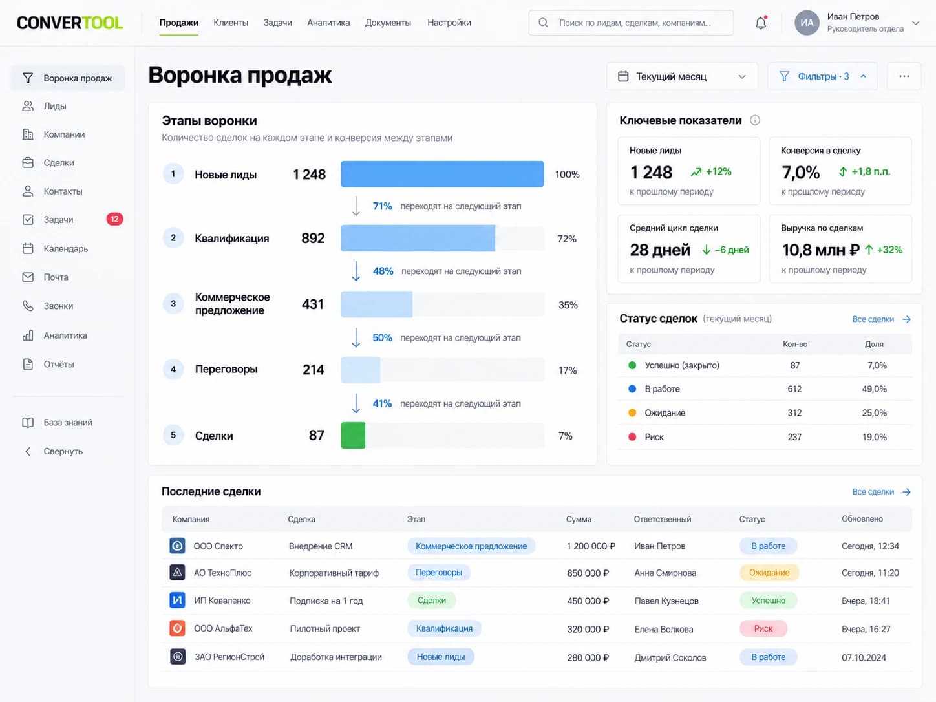Open the Аналитика top tab
Image resolution: width=936 pixels, height=702 pixels.
pos(328,23)
